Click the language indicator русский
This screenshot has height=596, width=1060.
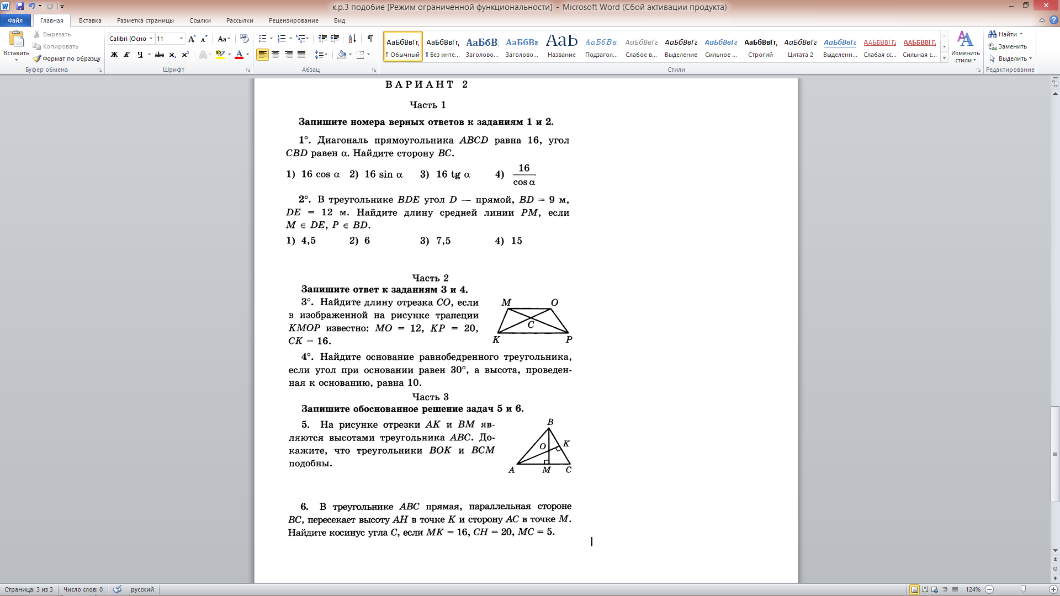pos(142,589)
